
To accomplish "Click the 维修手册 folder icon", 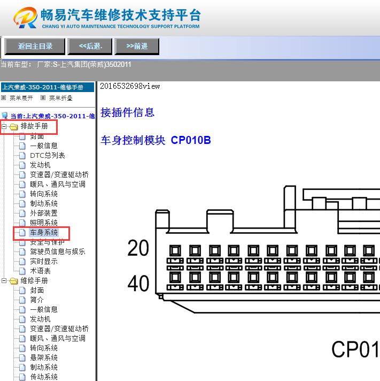I will click(14, 281).
